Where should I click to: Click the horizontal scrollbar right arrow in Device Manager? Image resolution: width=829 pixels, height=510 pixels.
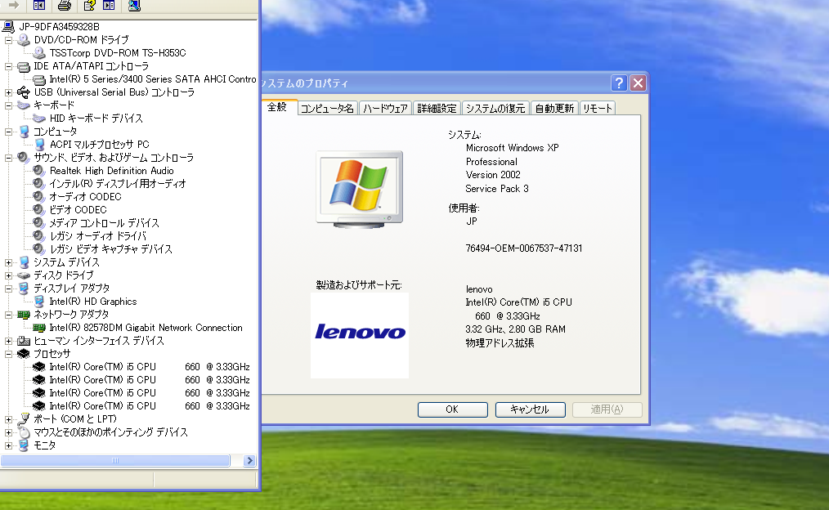249,461
